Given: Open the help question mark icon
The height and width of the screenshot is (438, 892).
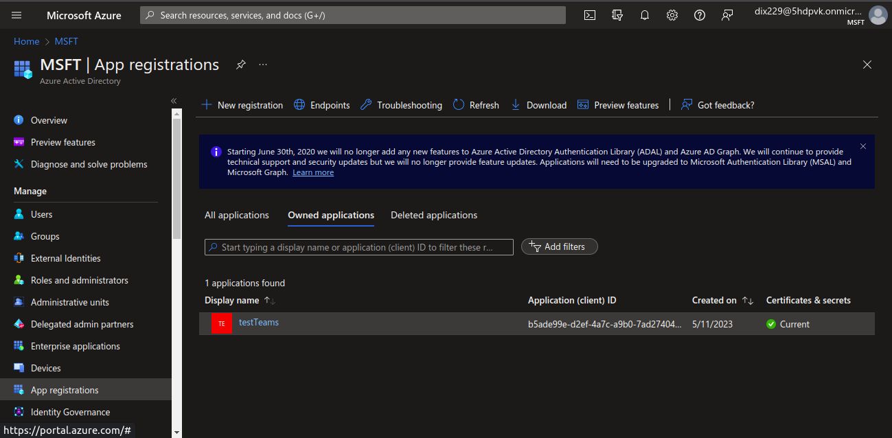Looking at the screenshot, I should tap(700, 15).
